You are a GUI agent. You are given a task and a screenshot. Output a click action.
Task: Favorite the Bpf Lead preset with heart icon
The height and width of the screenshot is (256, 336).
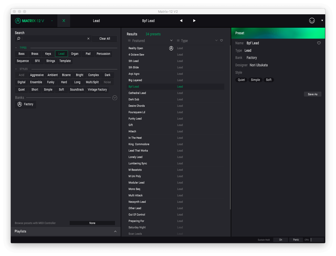[319, 43]
